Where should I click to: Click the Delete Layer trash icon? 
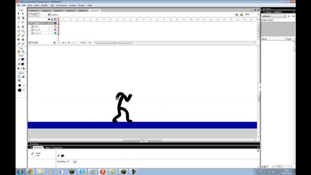[54, 43]
